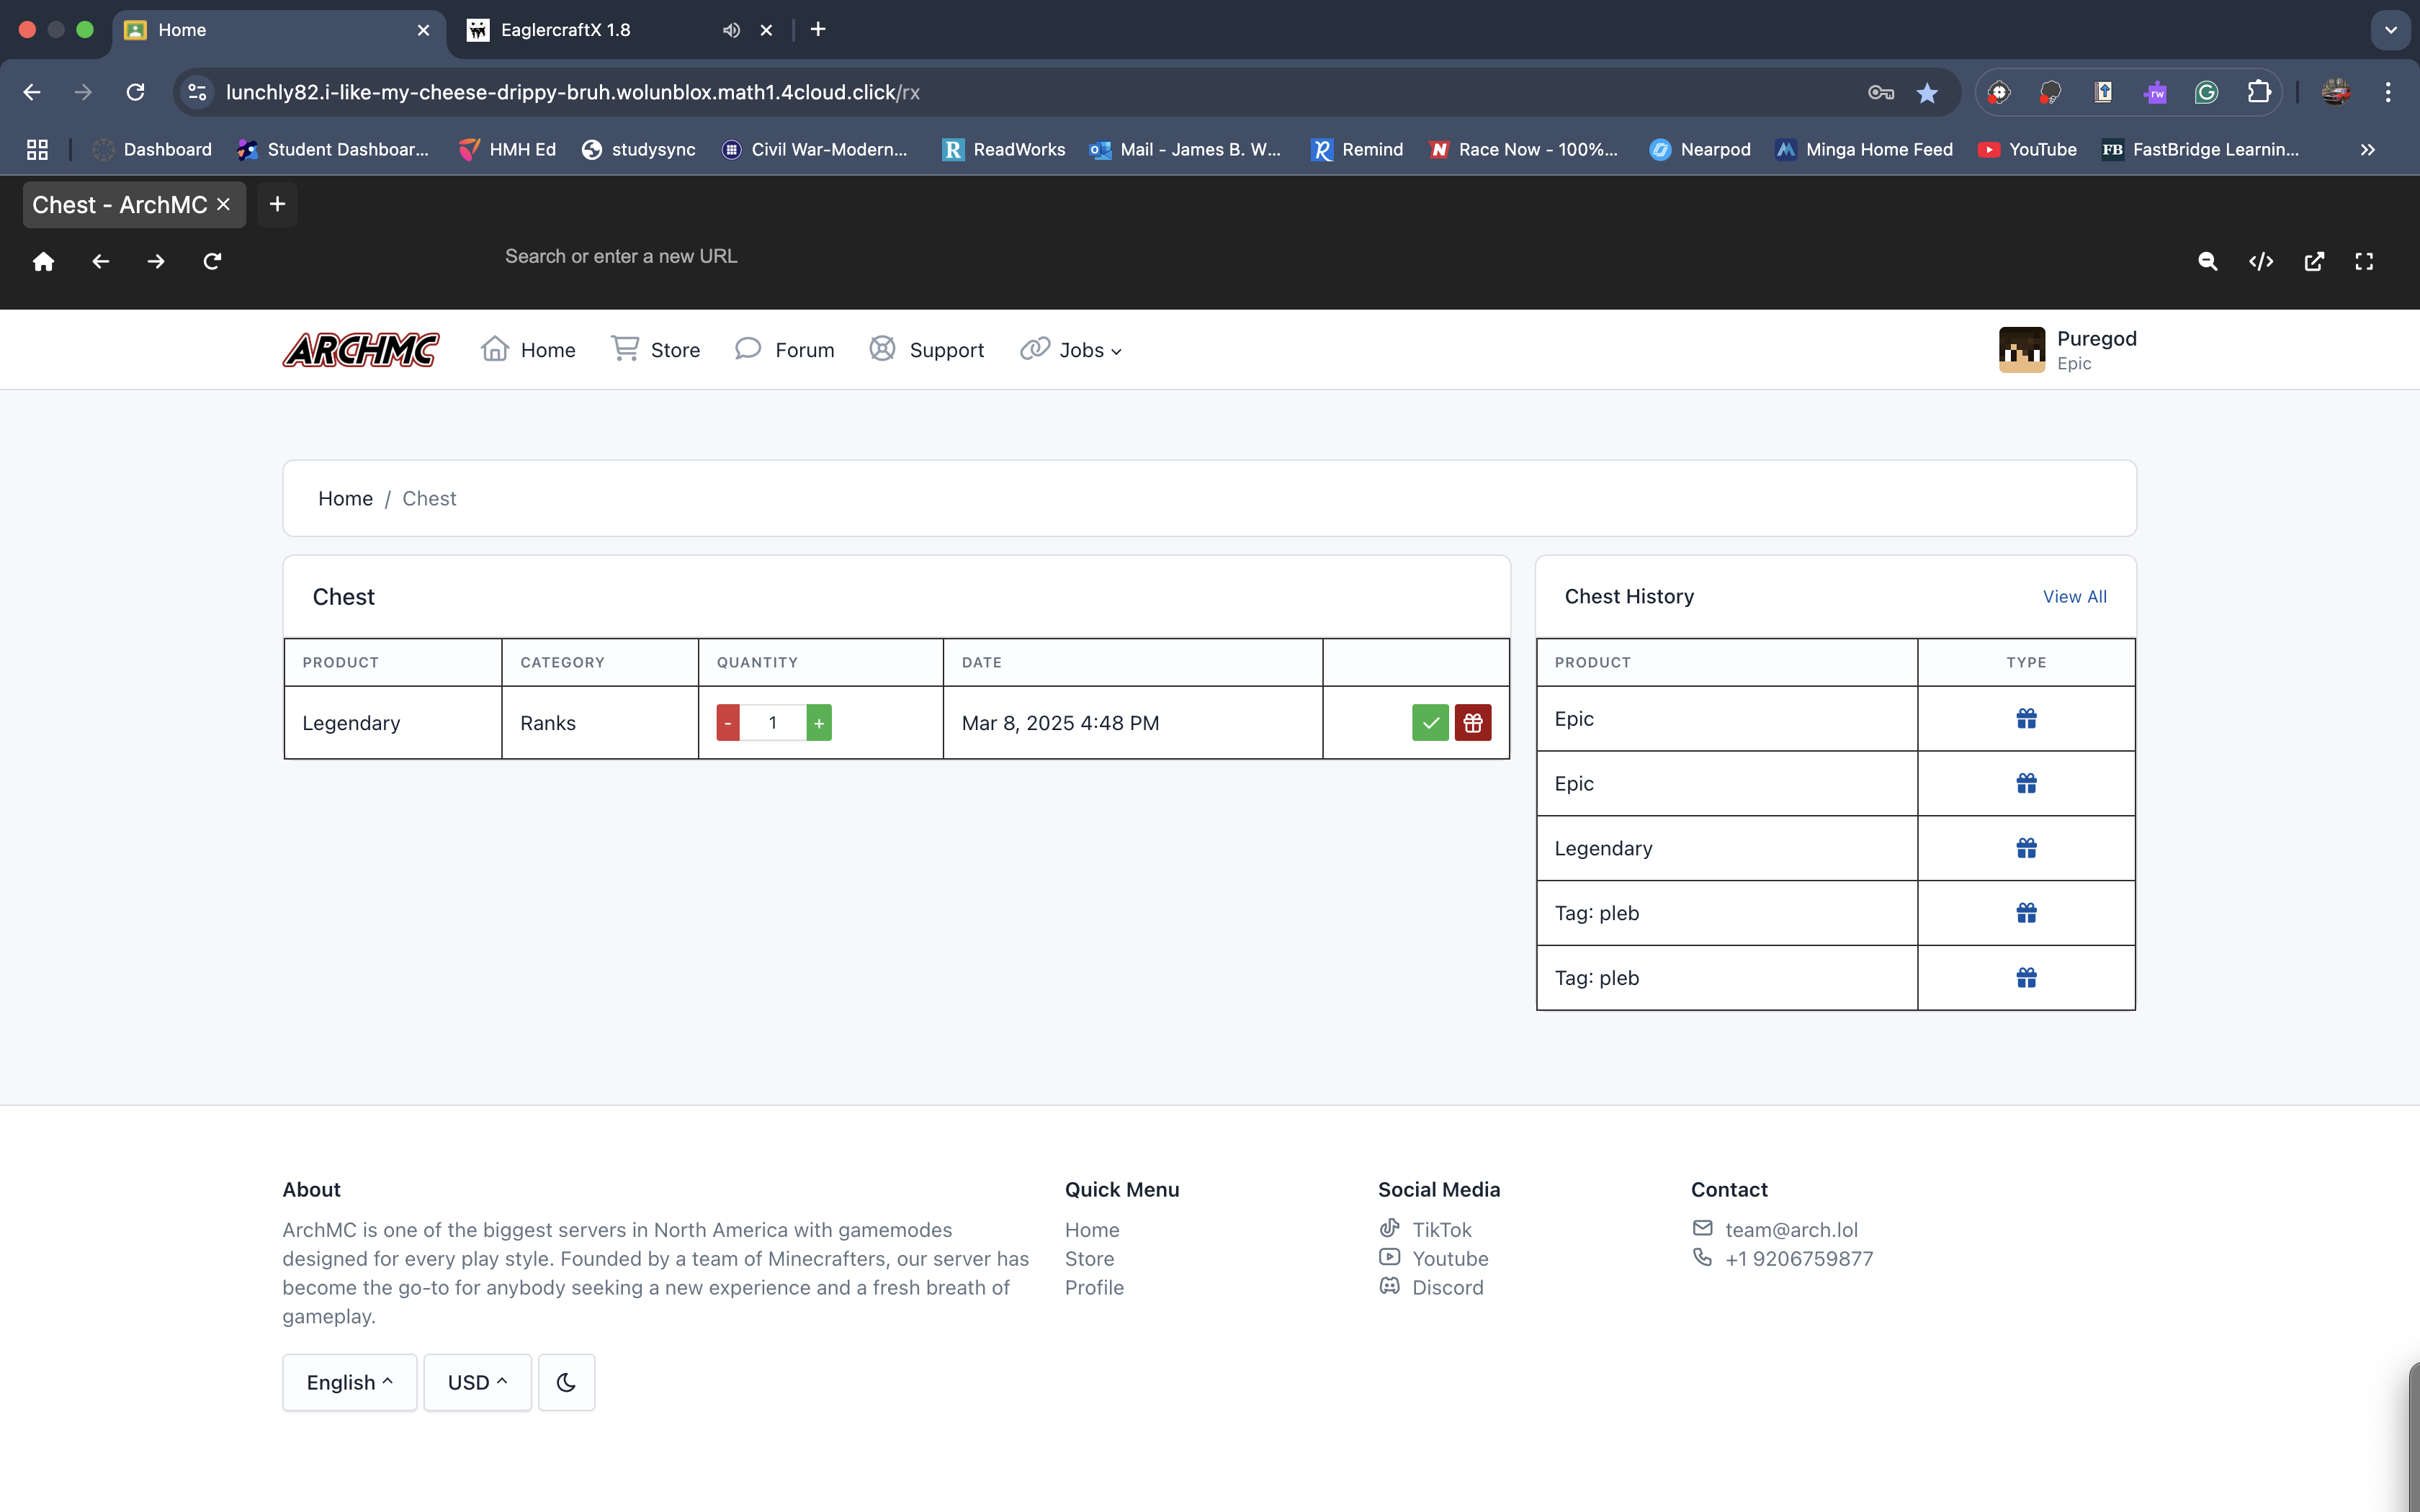The image size is (2420, 1512).
Task: Click gift icon in second Epic history row
Action: [2026, 783]
